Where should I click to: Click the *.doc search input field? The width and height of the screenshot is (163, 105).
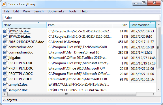81,18
